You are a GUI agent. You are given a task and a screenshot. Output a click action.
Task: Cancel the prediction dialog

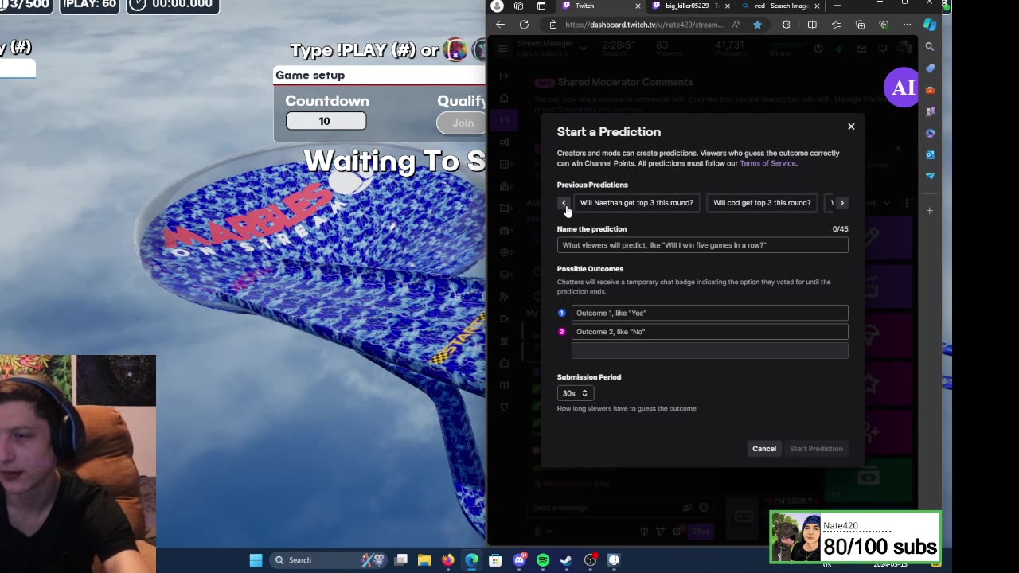coord(764,449)
